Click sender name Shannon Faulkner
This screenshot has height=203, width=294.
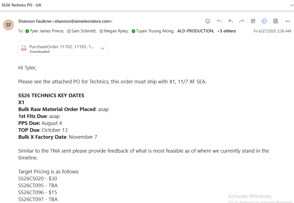pyautogui.click(x=35, y=21)
